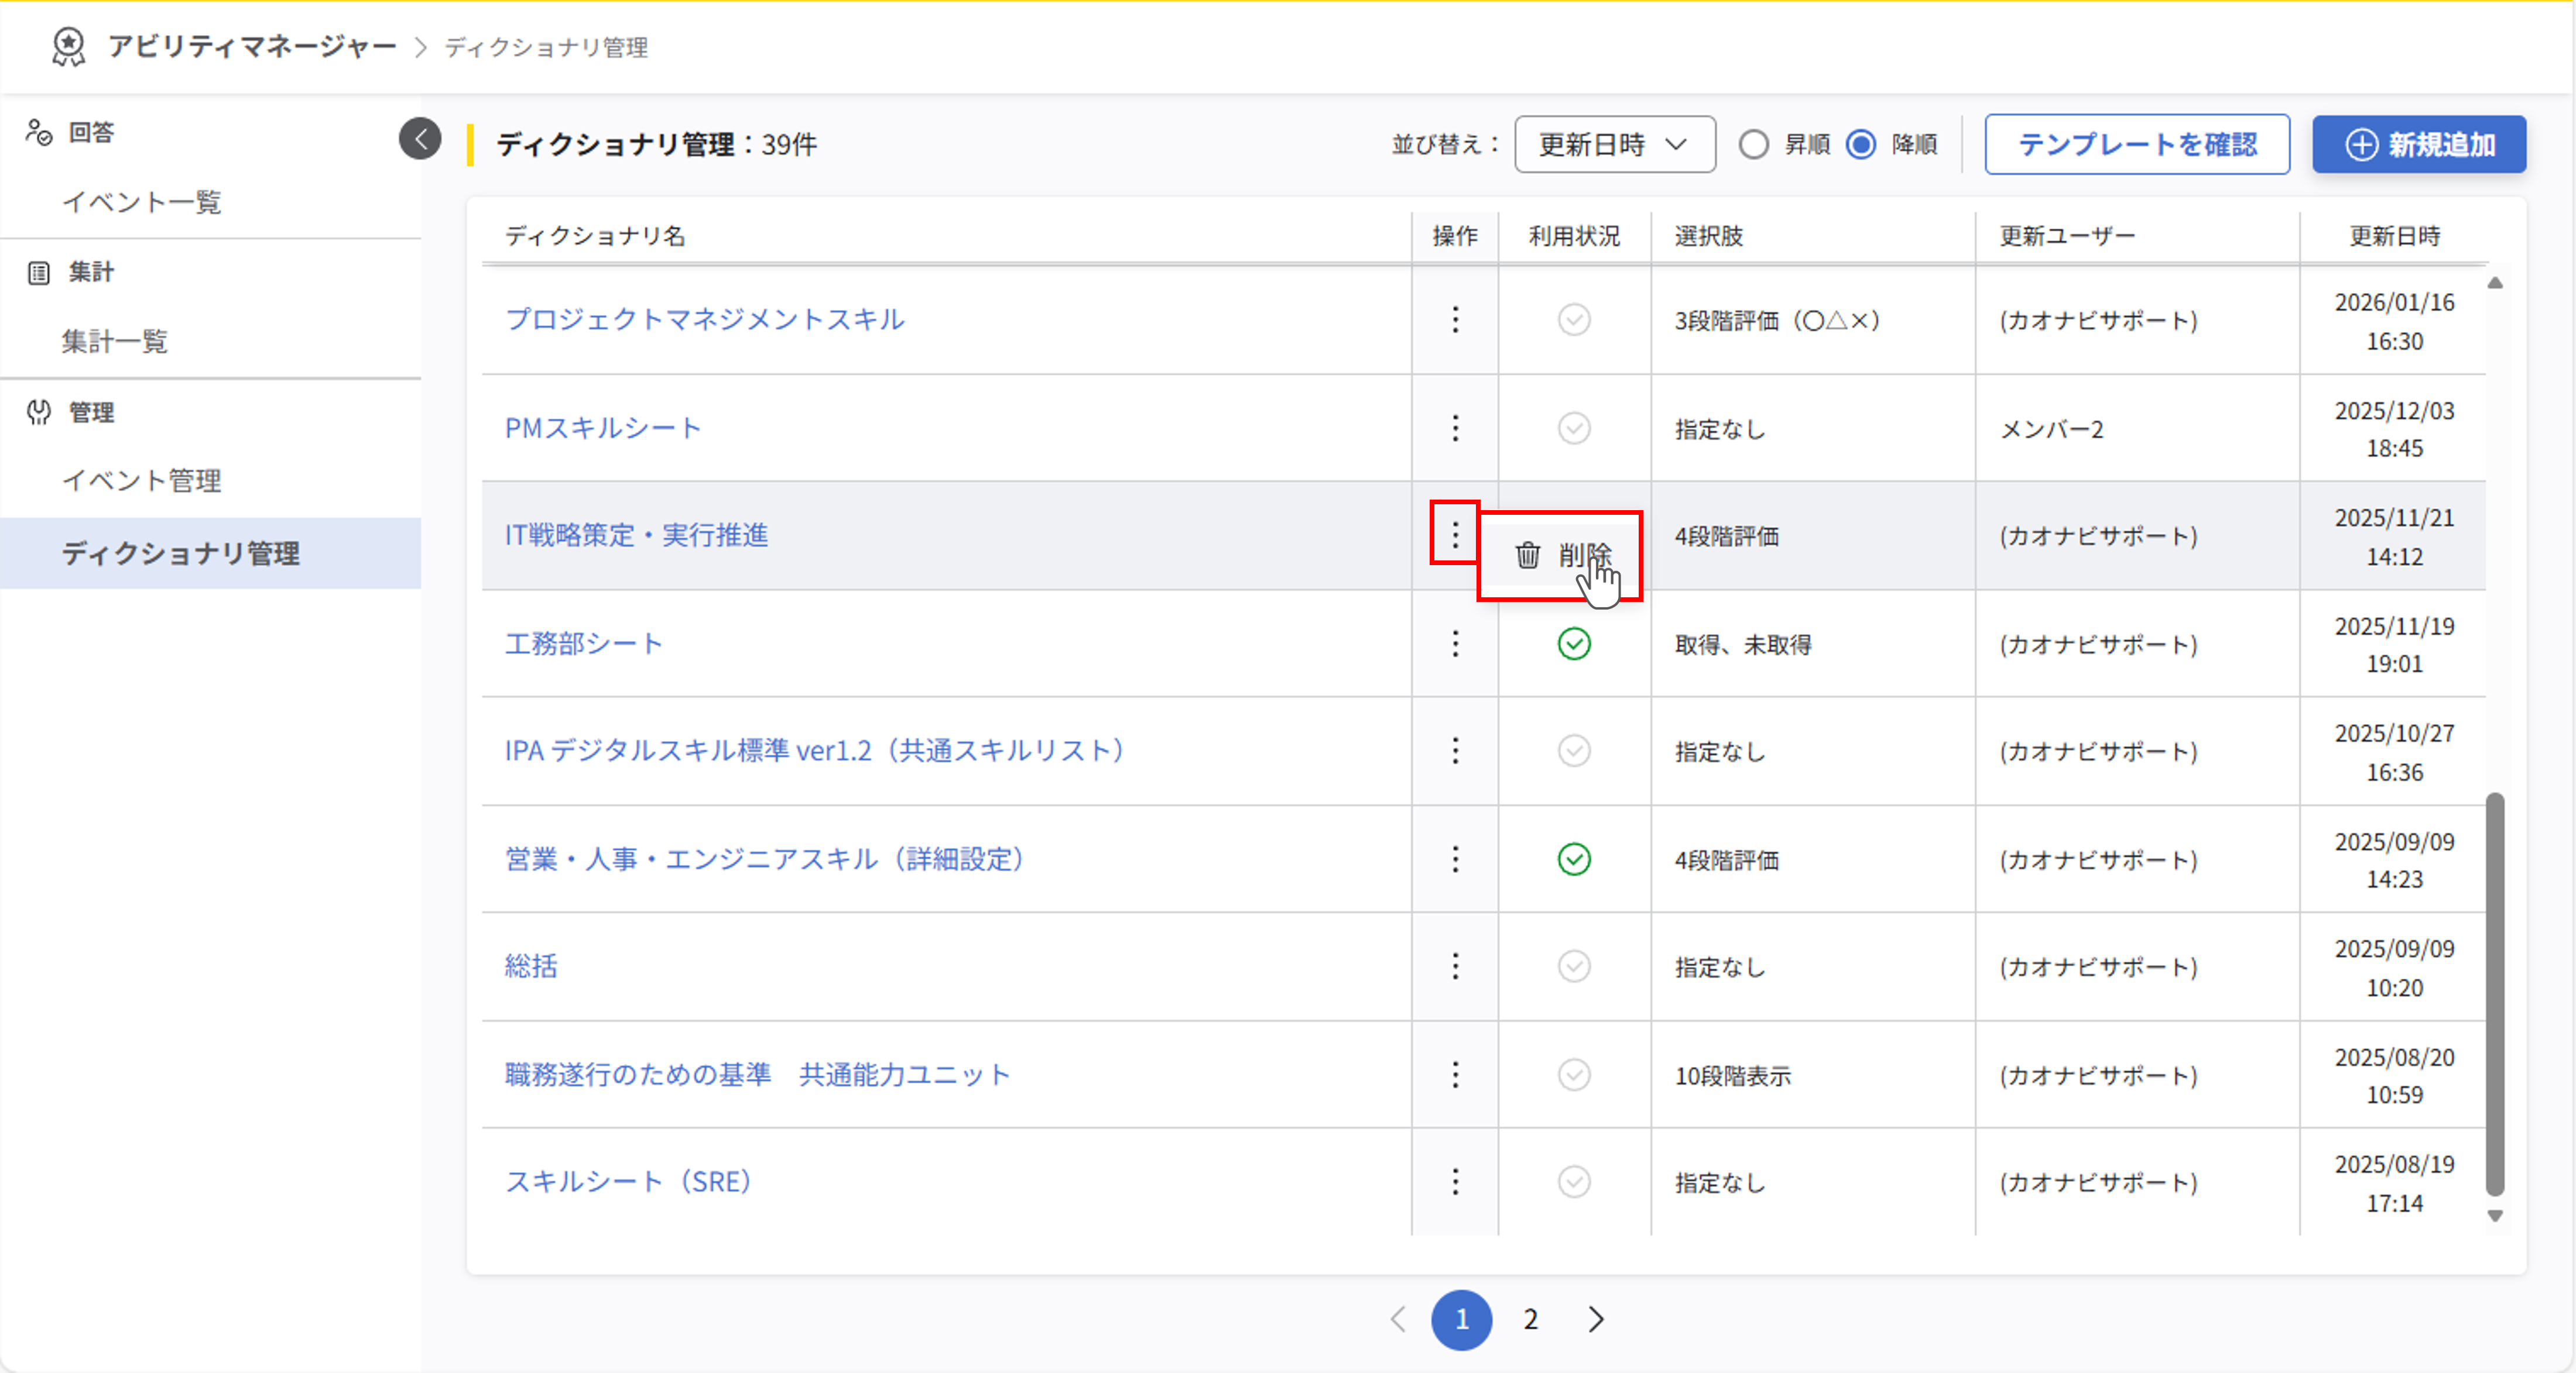Click the three-dot menu for スキルシート(SRE)
The width and height of the screenshot is (2576, 1373).
pyautogui.click(x=1455, y=1182)
